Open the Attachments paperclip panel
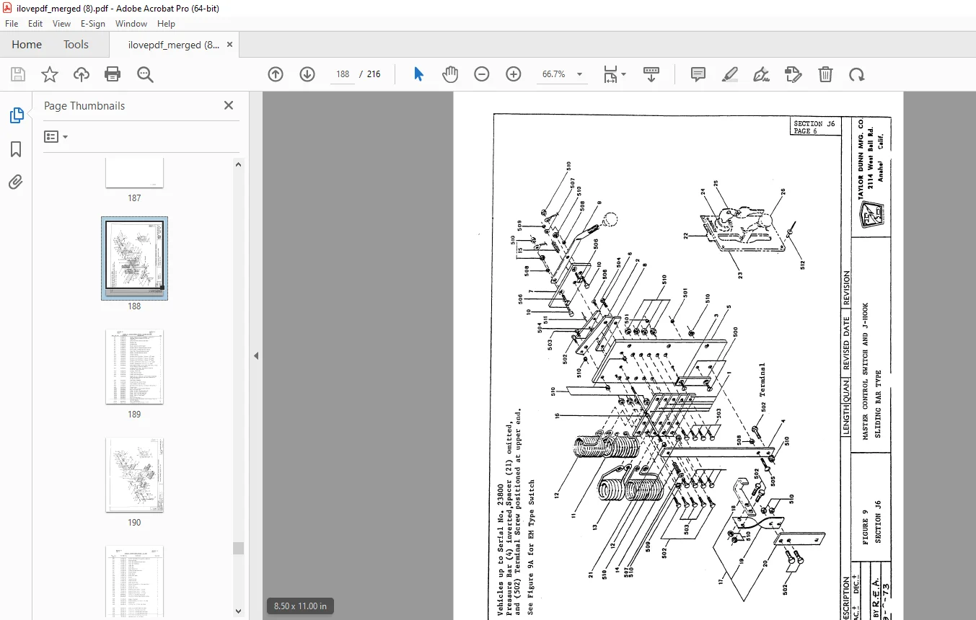This screenshot has width=976, height=620. (16, 182)
